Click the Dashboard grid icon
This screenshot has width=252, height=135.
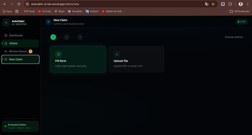[6, 35]
